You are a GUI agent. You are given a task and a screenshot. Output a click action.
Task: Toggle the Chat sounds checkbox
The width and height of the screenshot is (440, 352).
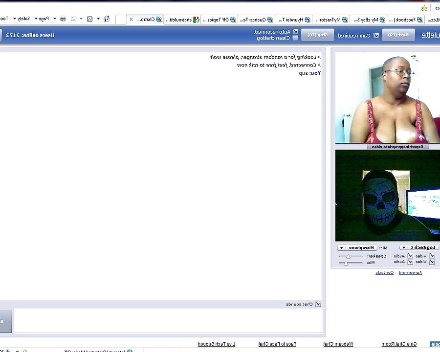pos(318,304)
